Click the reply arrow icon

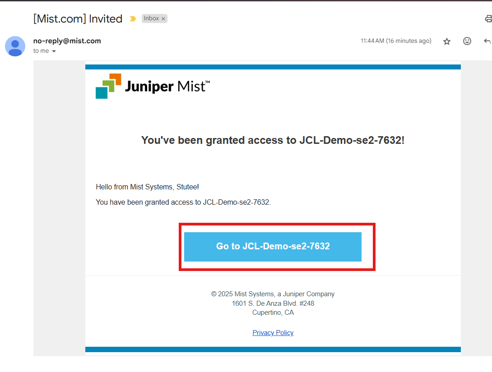[487, 41]
